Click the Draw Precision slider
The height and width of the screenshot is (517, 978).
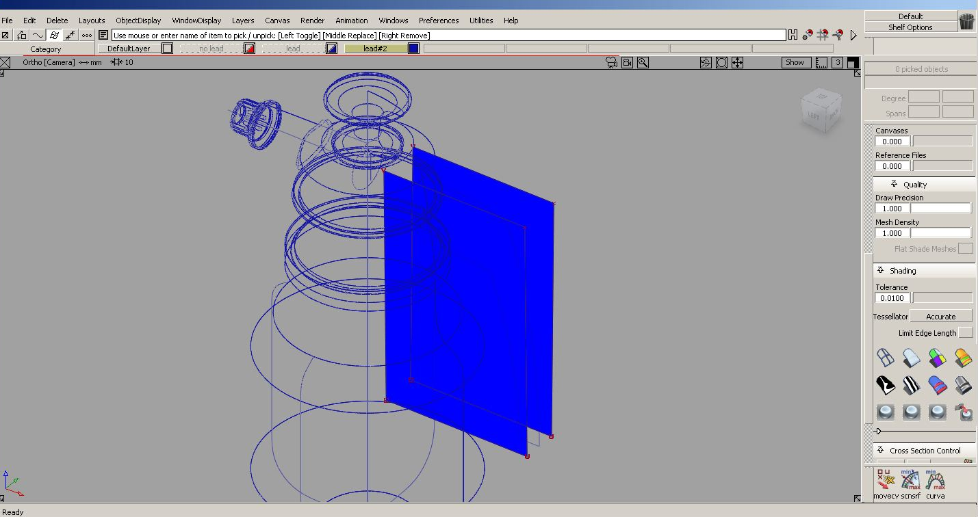click(x=941, y=209)
